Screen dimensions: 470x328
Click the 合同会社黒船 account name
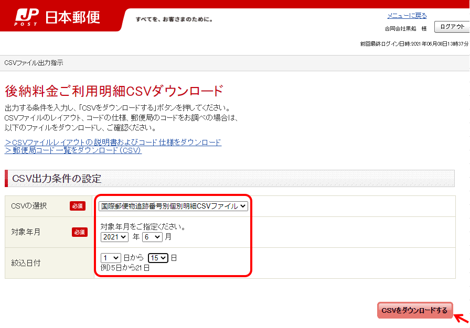point(400,29)
